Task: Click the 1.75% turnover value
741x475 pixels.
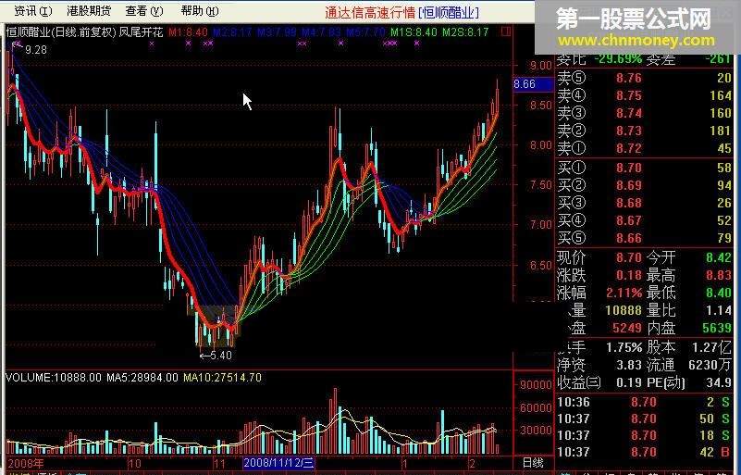Action: (x=624, y=348)
